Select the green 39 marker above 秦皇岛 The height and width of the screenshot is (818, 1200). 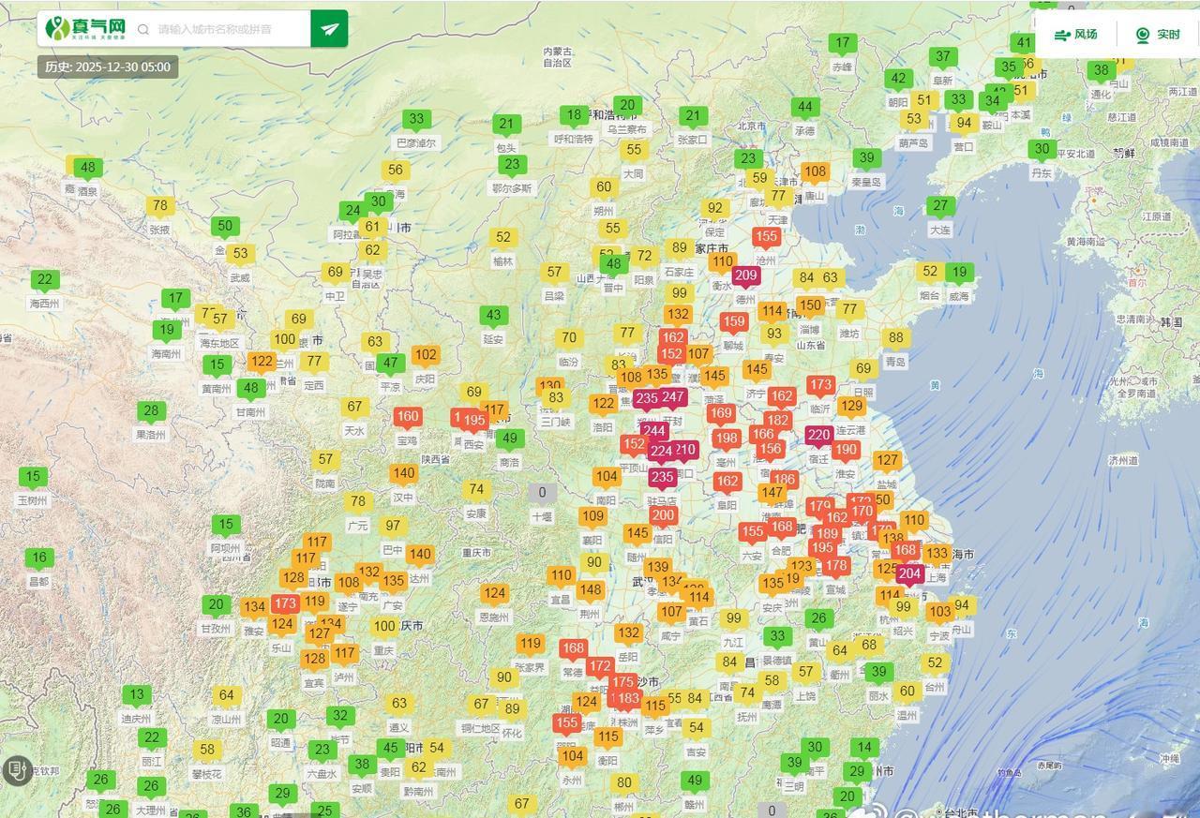867,158
